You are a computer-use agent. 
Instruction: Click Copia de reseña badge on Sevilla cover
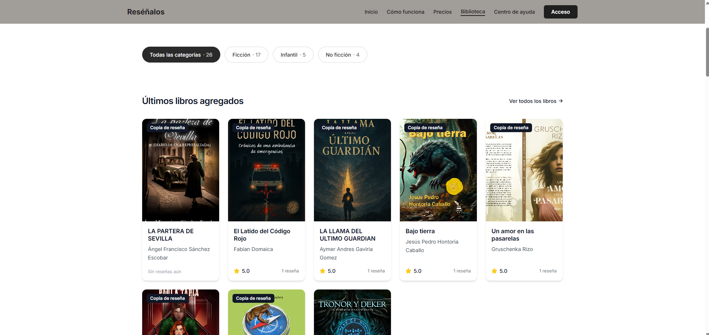pyautogui.click(x=167, y=128)
